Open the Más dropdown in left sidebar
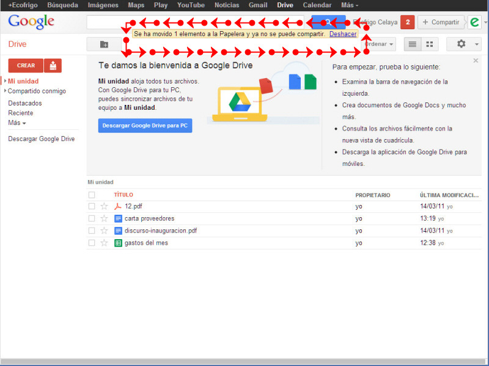Viewport: 489px width, 366px height. click(x=17, y=123)
